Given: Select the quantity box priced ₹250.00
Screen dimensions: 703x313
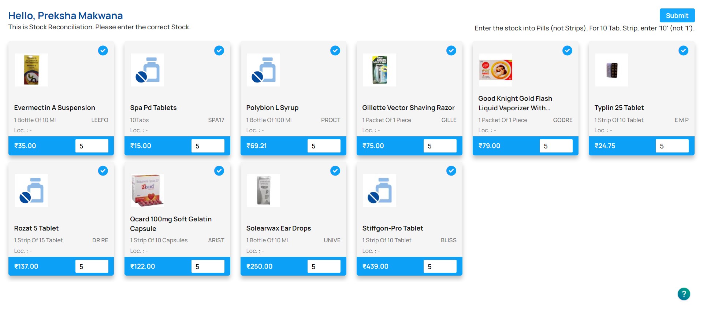Looking at the screenshot, I should tap(324, 266).
